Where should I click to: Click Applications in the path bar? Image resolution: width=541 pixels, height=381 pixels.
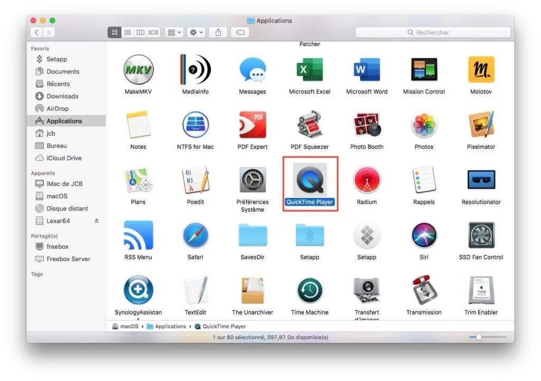tap(166, 326)
